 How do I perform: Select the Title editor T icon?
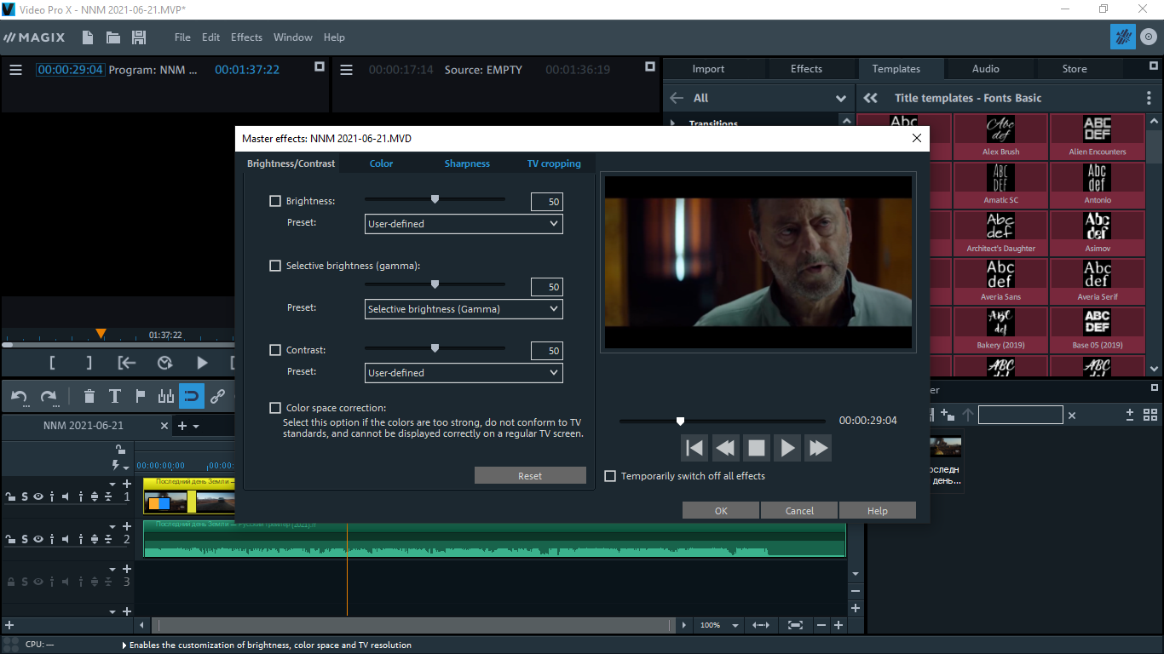tap(115, 396)
